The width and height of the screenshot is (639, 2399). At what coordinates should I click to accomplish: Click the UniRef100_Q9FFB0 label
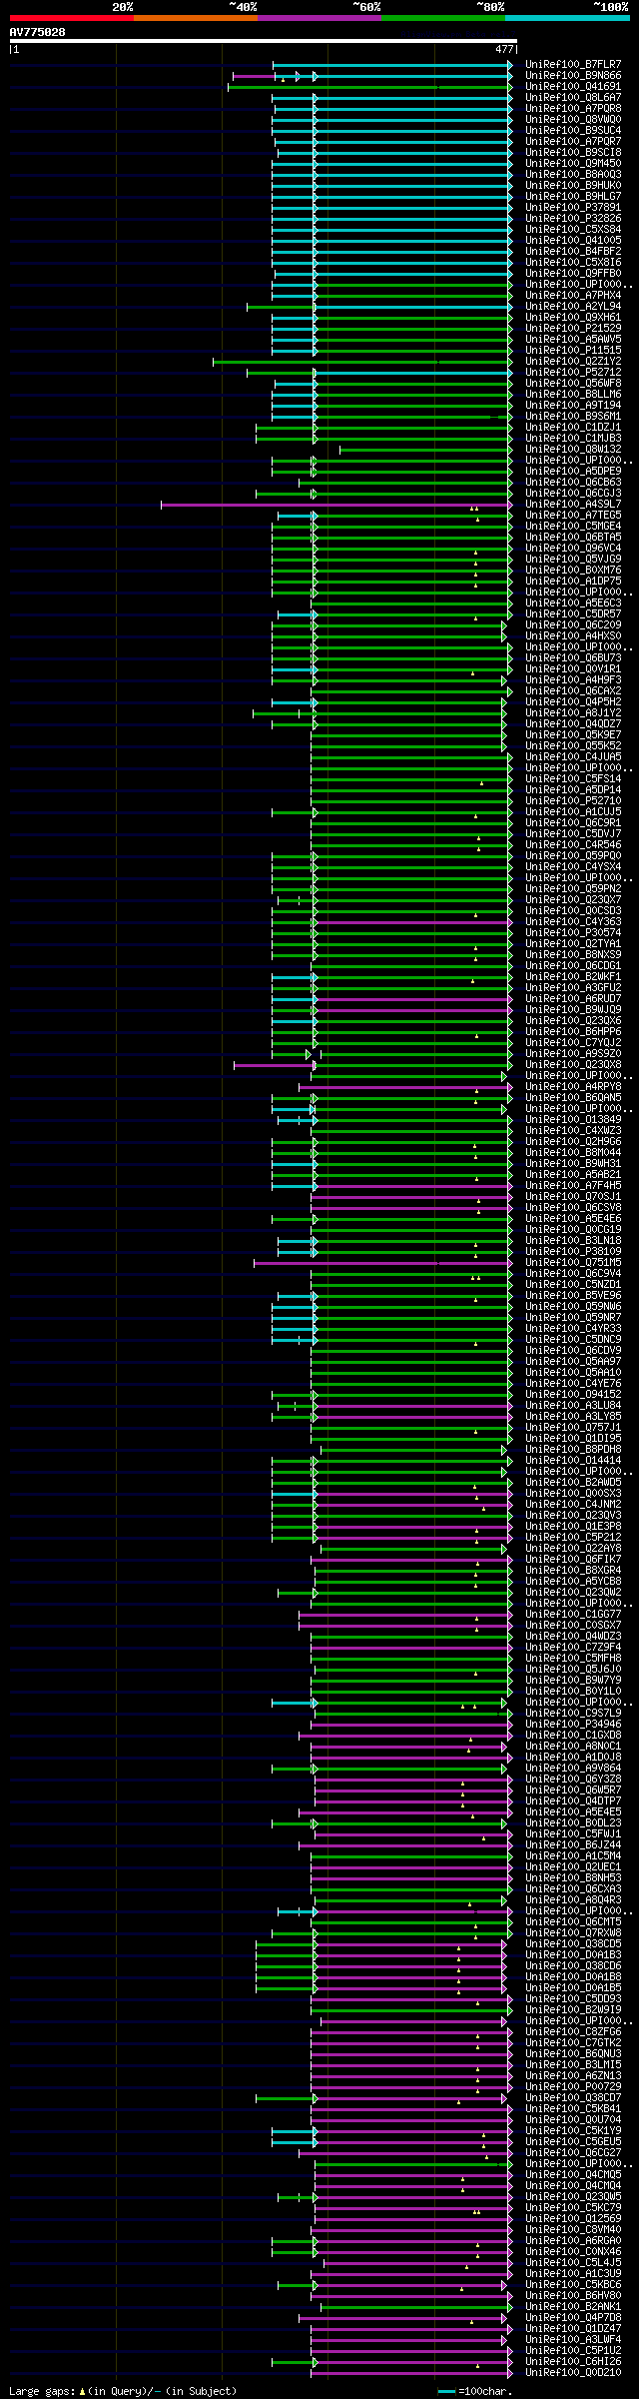573,273
